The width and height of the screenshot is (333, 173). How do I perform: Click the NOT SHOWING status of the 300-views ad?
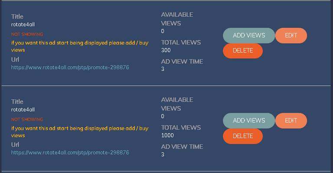pyautogui.click(x=27, y=34)
